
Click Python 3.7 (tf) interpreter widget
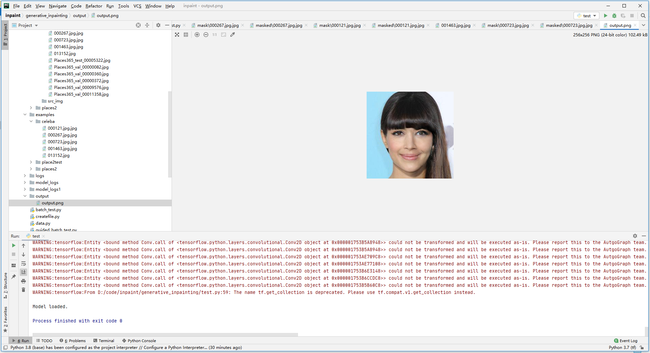[622, 348]
